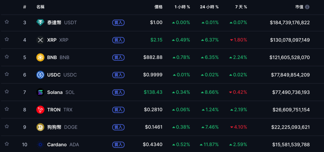Toggle the watchlist star for USDT

[7, 22]
